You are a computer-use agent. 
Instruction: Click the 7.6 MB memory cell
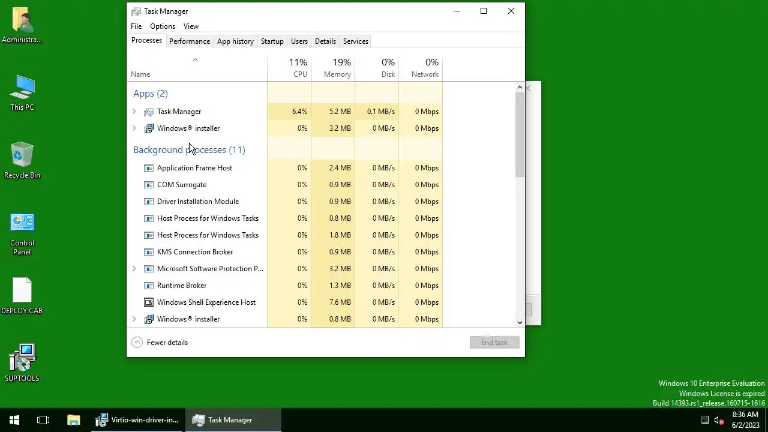tap(333, 302)
